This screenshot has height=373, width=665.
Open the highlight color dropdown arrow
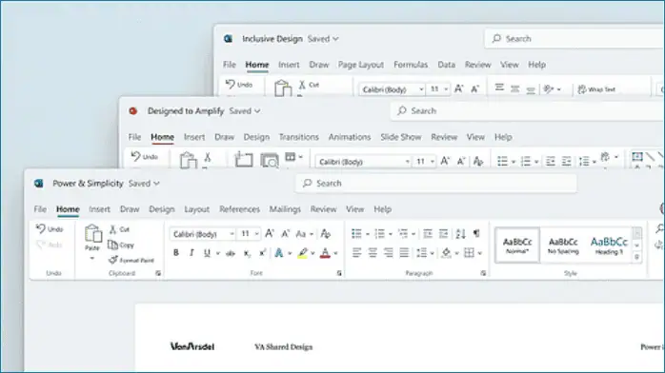coord(312,254)
